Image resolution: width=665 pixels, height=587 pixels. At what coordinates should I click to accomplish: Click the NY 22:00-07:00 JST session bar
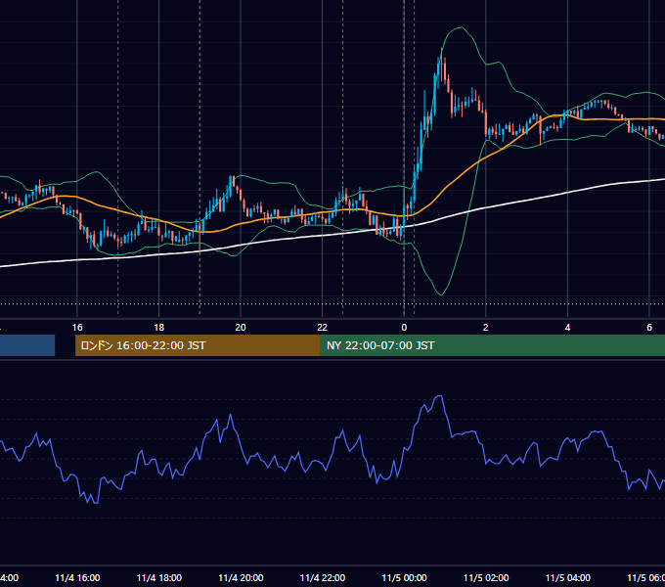(x=492, y=345)
